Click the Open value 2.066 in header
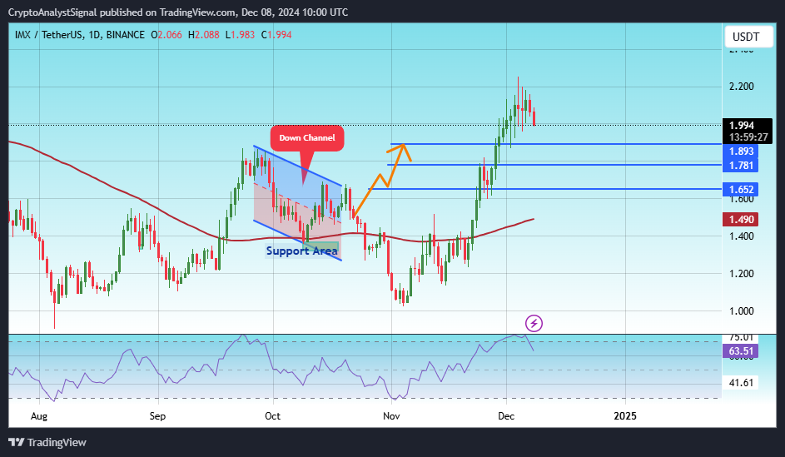This screenshot has width=785, height=457. (x=170, y=35)
